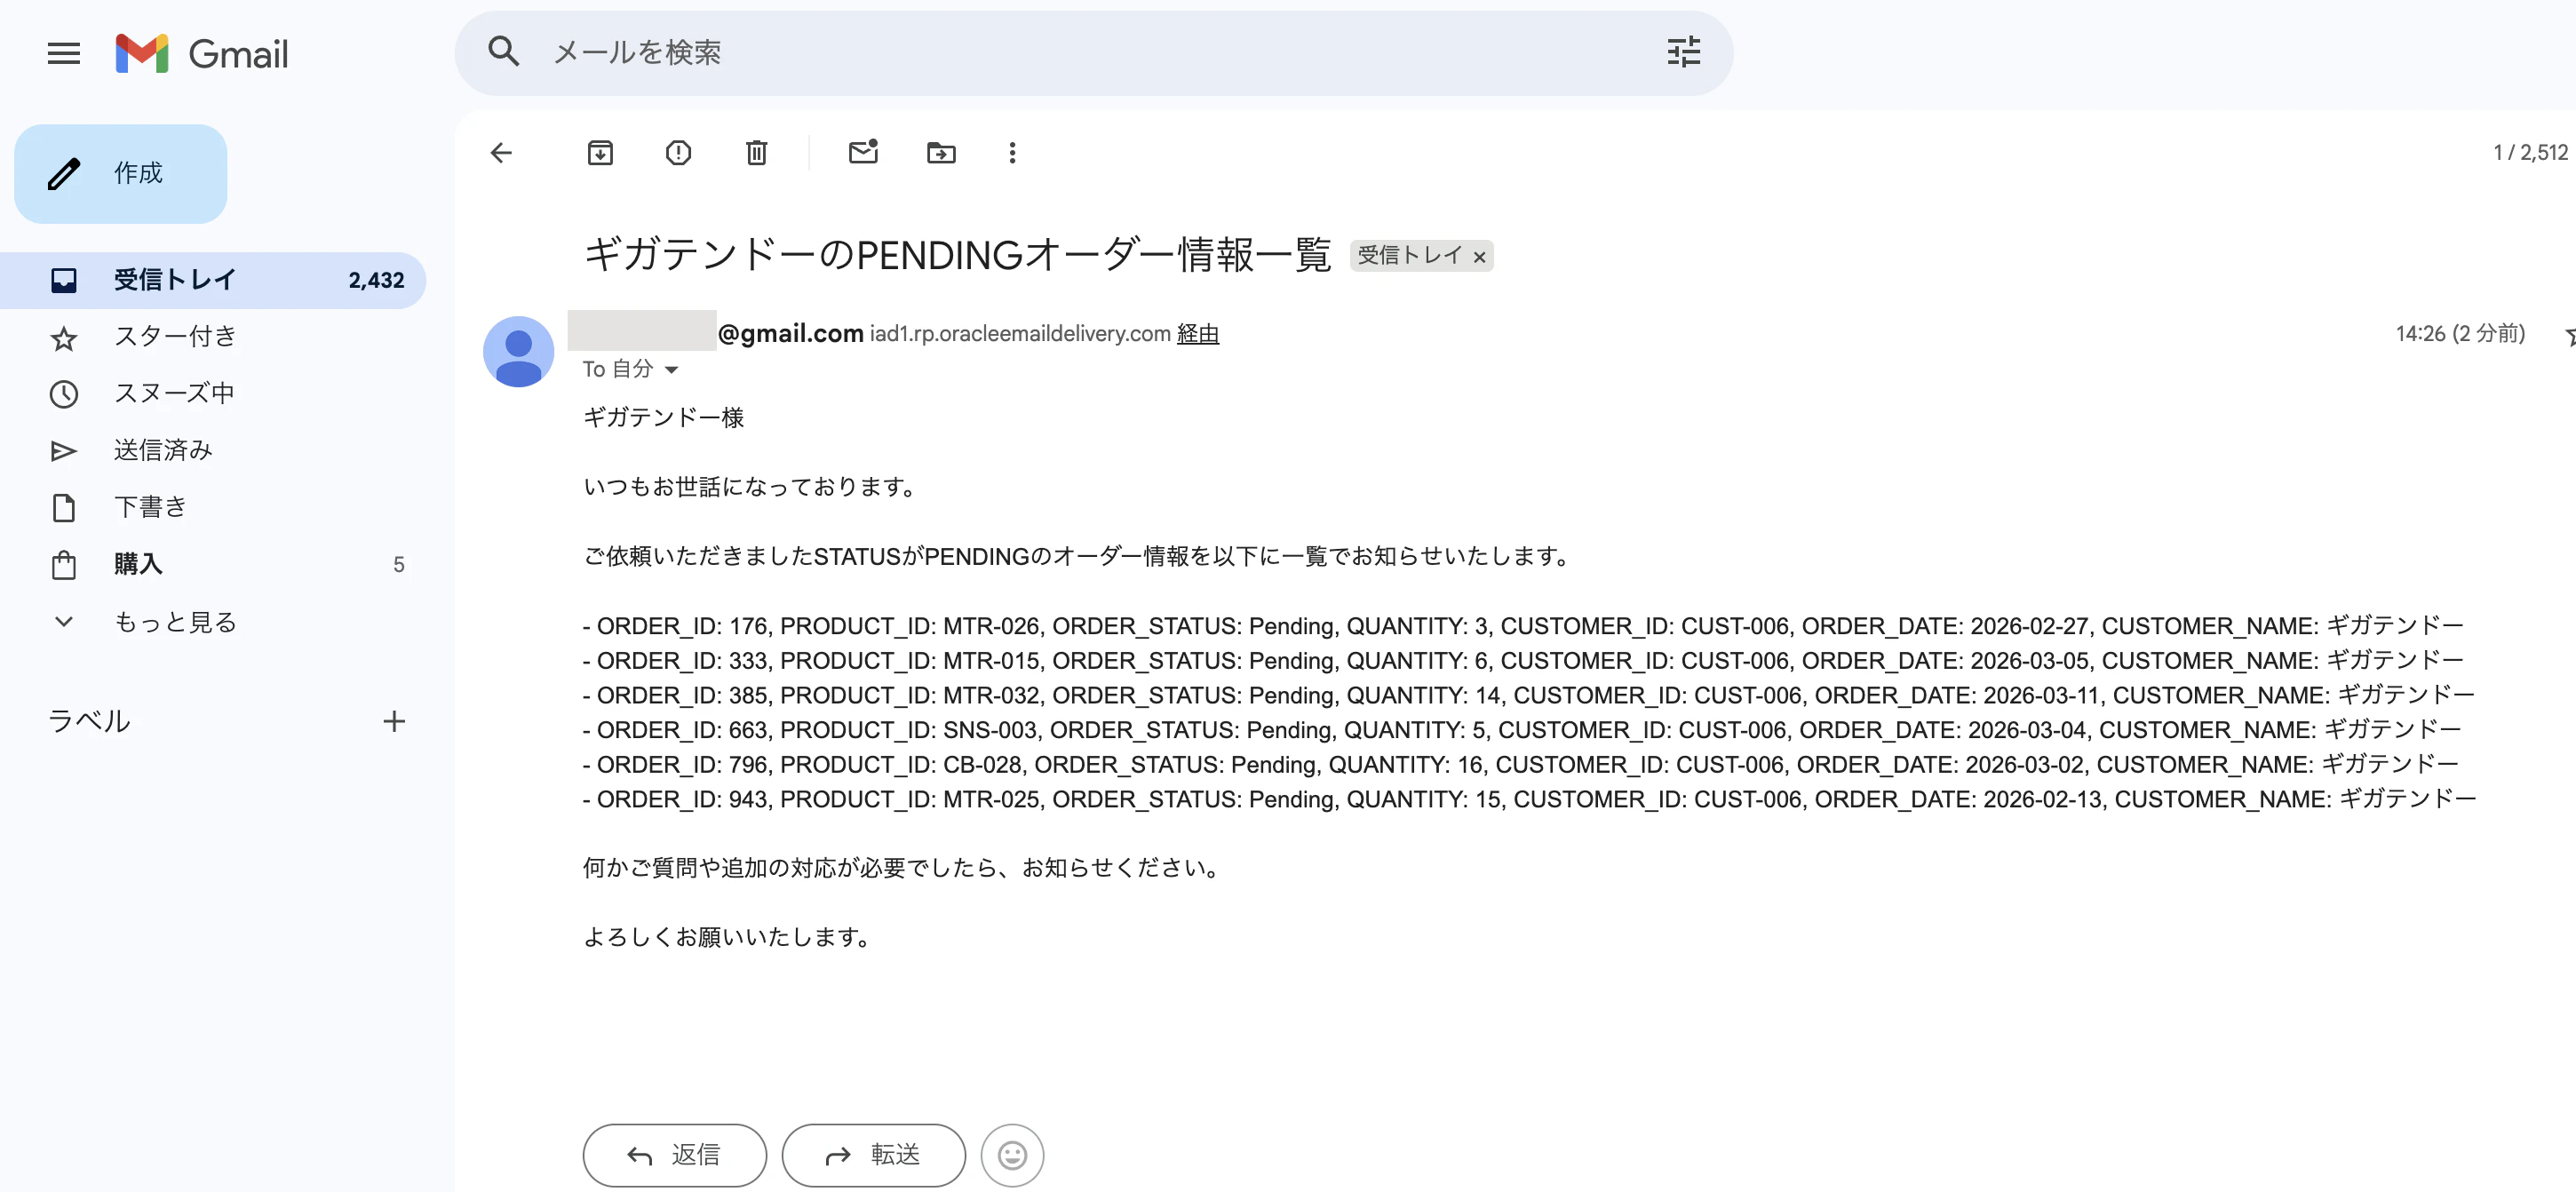Open the スター付き folder
This screenshot has height=1192, width=2576.
(175, 337)
